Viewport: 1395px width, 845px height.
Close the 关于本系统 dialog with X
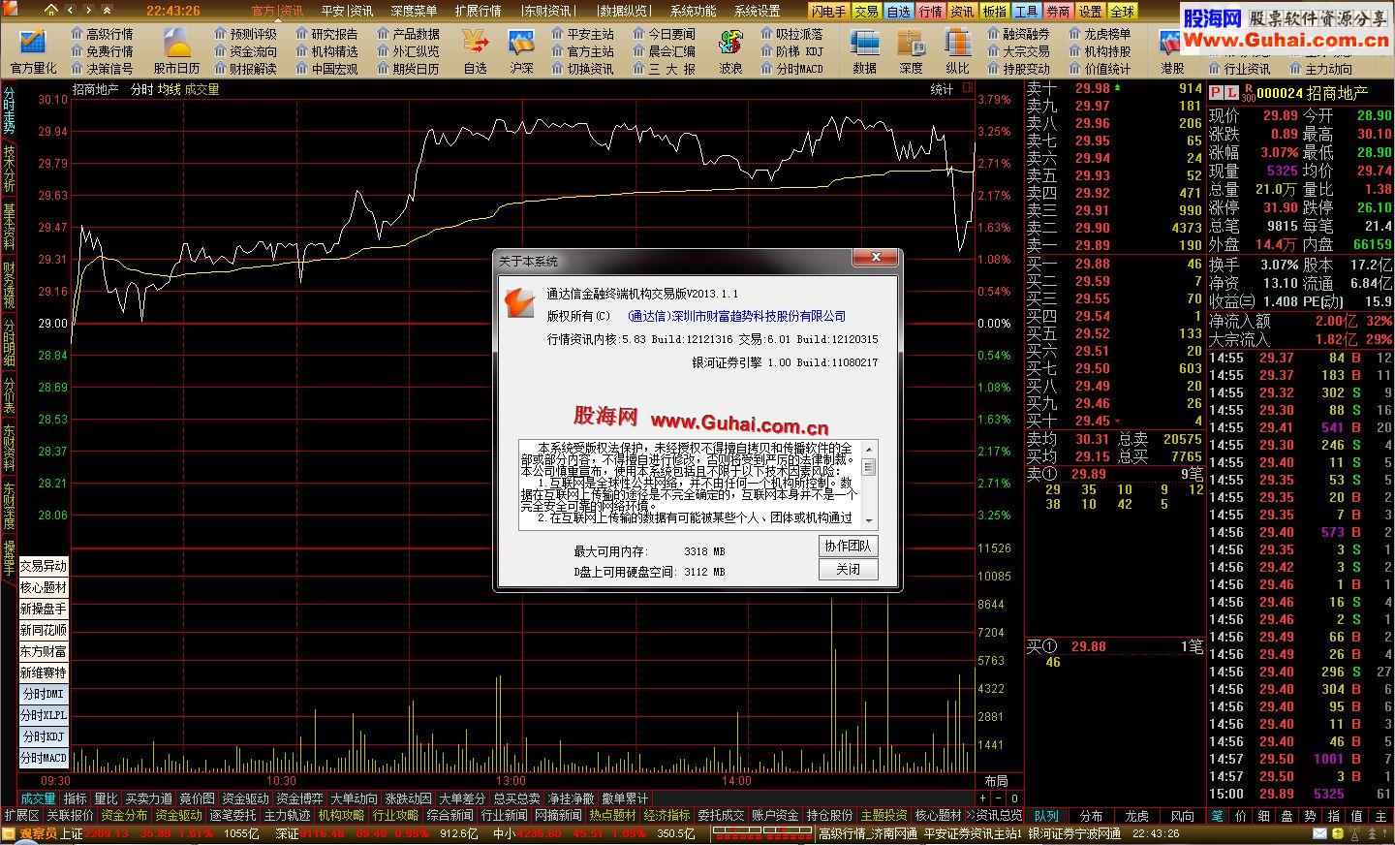876,258
